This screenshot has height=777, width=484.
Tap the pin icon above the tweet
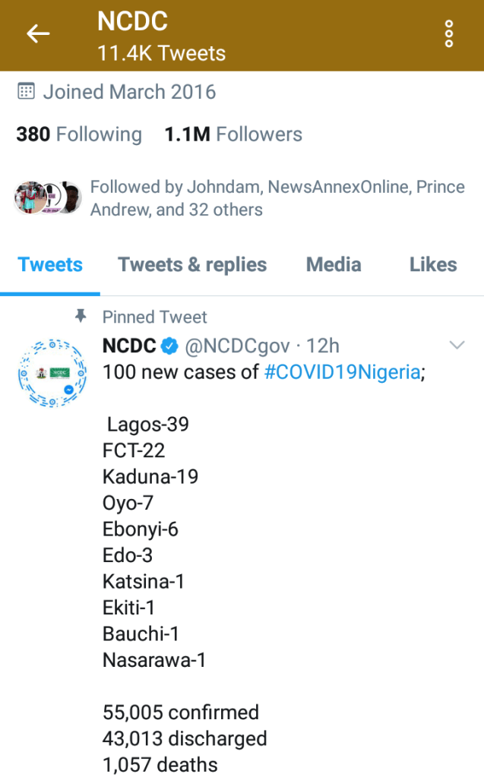81,317
